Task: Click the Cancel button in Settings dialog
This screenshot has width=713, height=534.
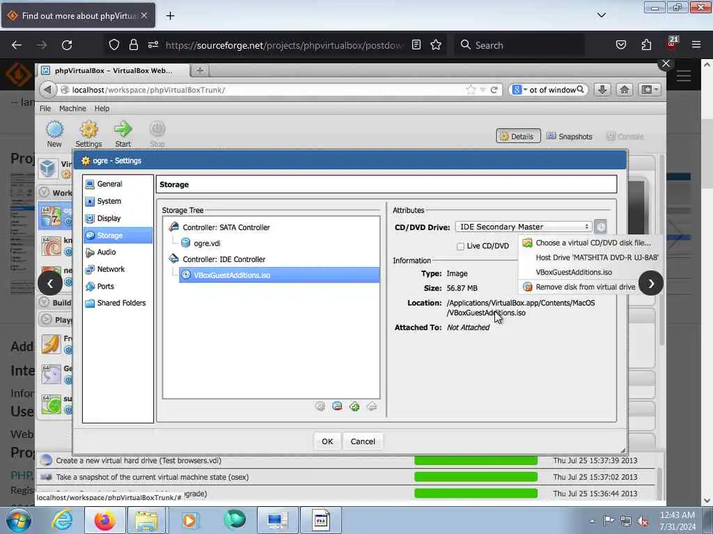Action: (x=363, y=442)
